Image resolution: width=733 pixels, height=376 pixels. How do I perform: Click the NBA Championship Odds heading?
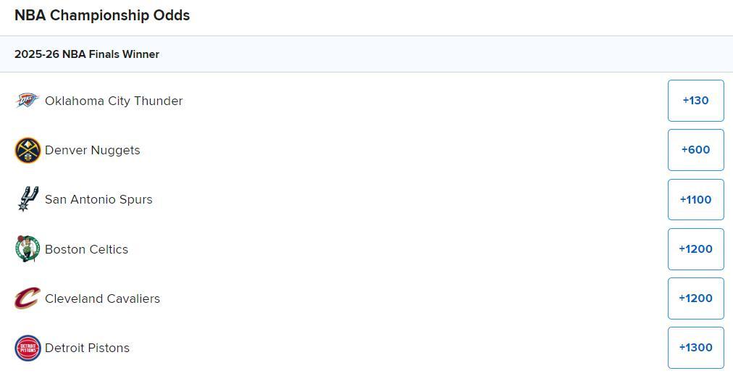[x=102, y=15]
